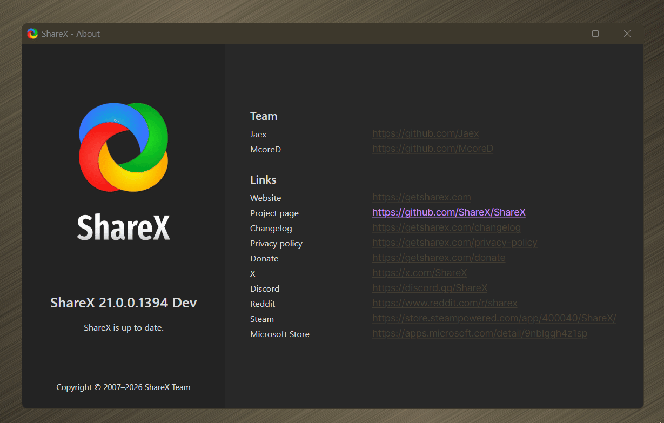The height and width of the screenshot is (423, 664).
Task: Open the getsharex.com/changelog link
Action: click(446, 227)
